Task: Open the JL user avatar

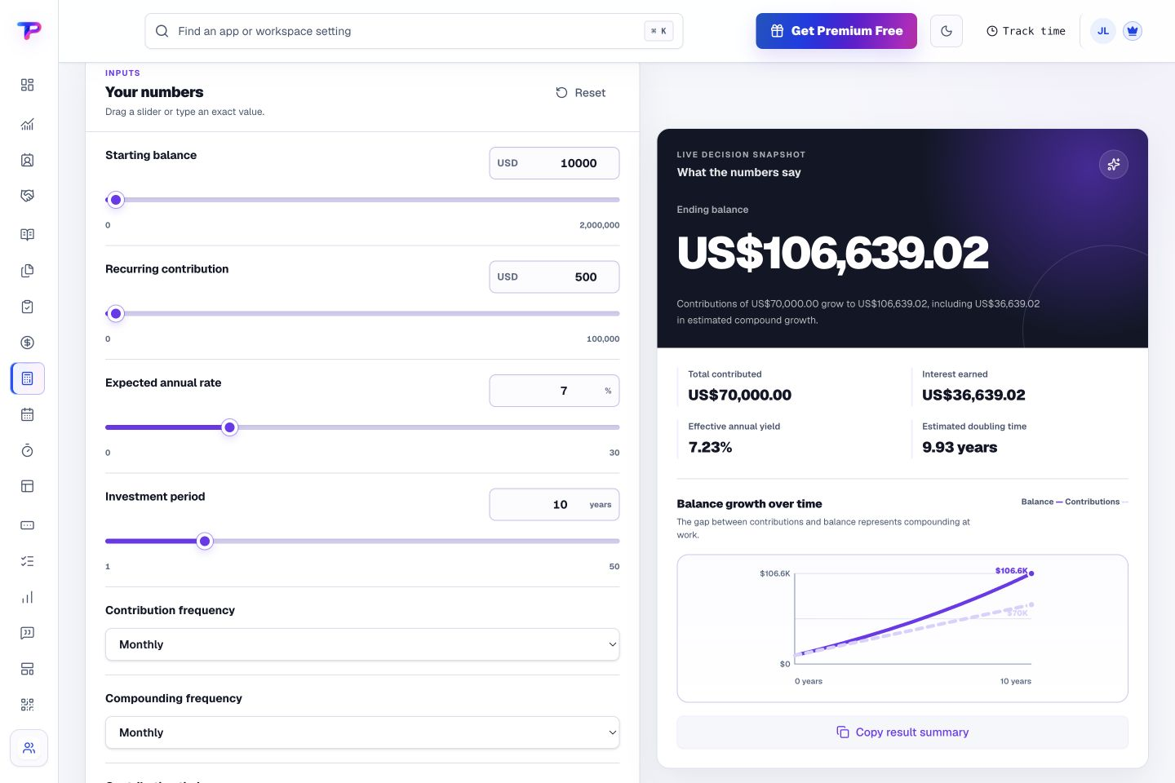Action: [1103, 31]
